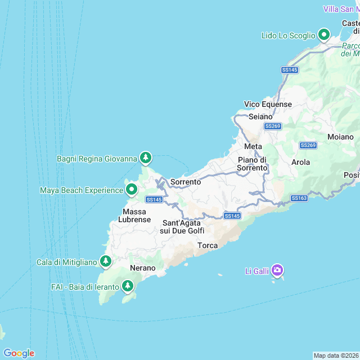Open the Google logo link
This screenshot has width=360, height=360.
[x=19, y=353]
